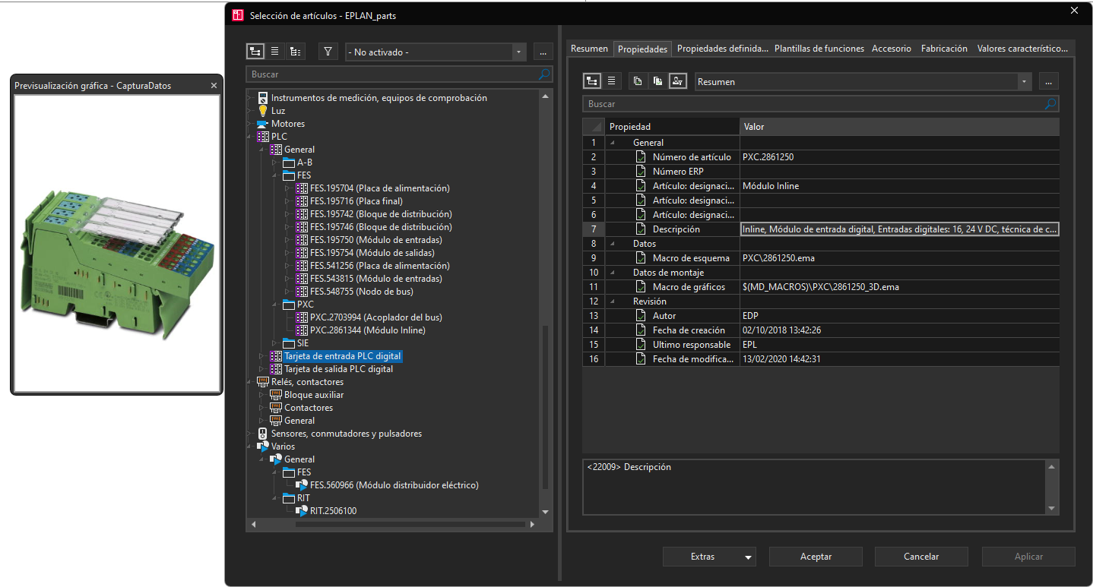Show properties in tree view
The height and width of the screenshot is (587, 1093).
(x=592, y=81)
